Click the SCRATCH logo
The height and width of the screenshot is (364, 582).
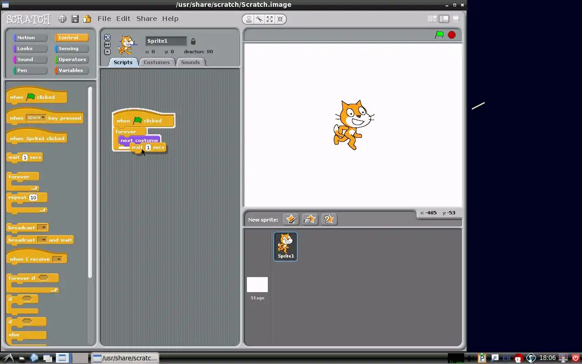(28, 19)
